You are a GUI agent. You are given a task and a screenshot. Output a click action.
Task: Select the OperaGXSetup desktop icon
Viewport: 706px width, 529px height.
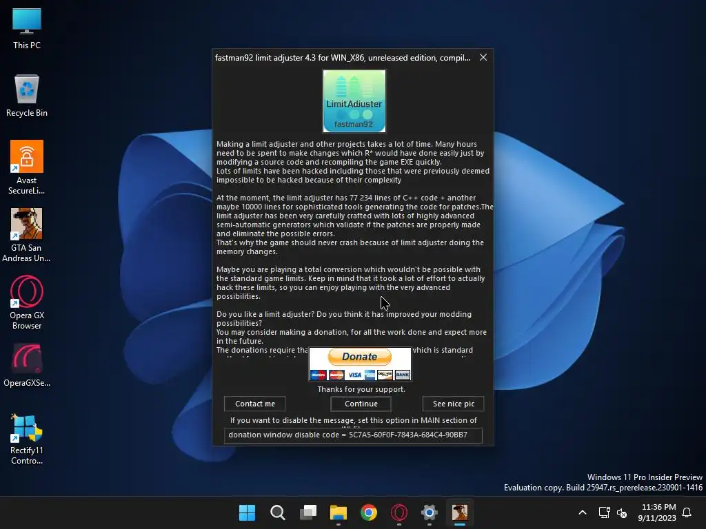[27, 365]
